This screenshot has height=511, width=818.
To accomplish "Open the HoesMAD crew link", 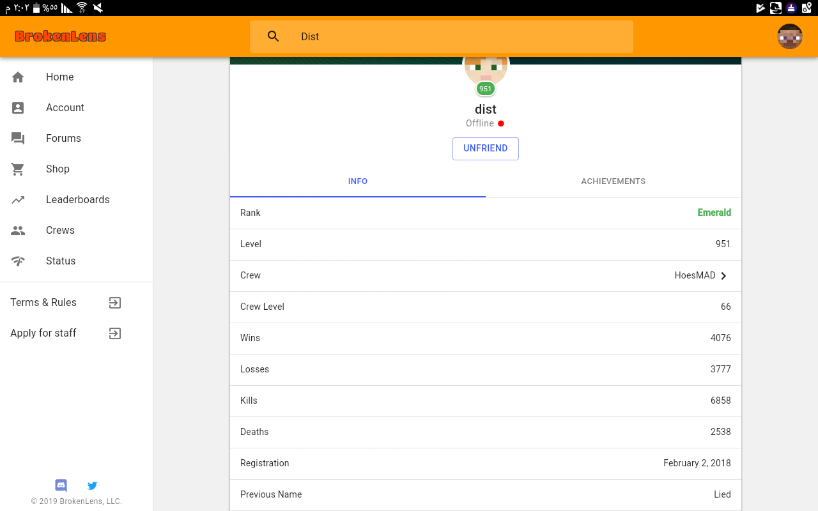I will tap(695, 275).
